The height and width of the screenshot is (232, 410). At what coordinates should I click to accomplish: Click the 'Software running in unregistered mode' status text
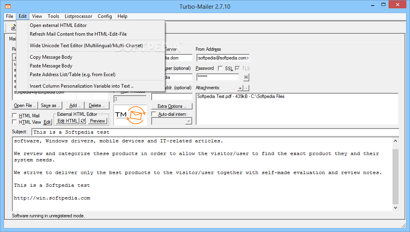pos(48,216)
